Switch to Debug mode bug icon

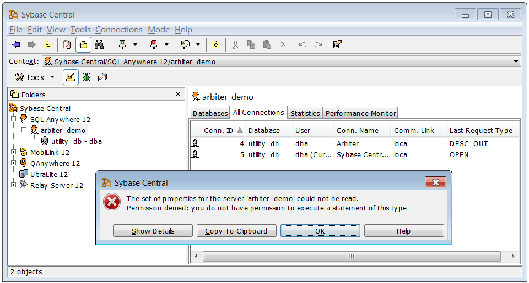tap(87, 77)
